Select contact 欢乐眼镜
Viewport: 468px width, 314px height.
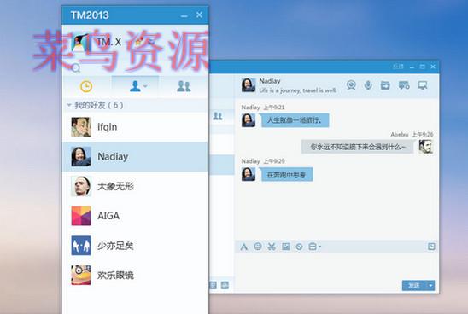point(135,275)
